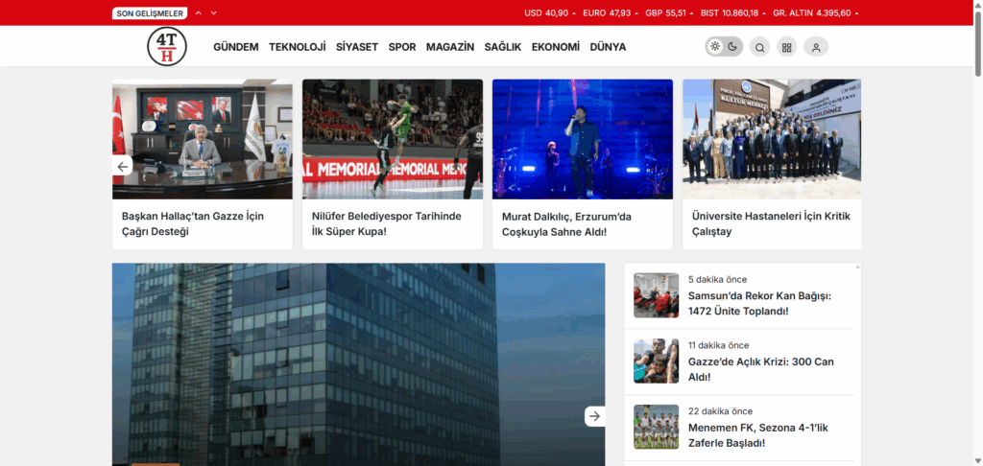The image size is (983, 466).
Task: Switch to light mode sun icon
Action: click(x=715, y=47)
